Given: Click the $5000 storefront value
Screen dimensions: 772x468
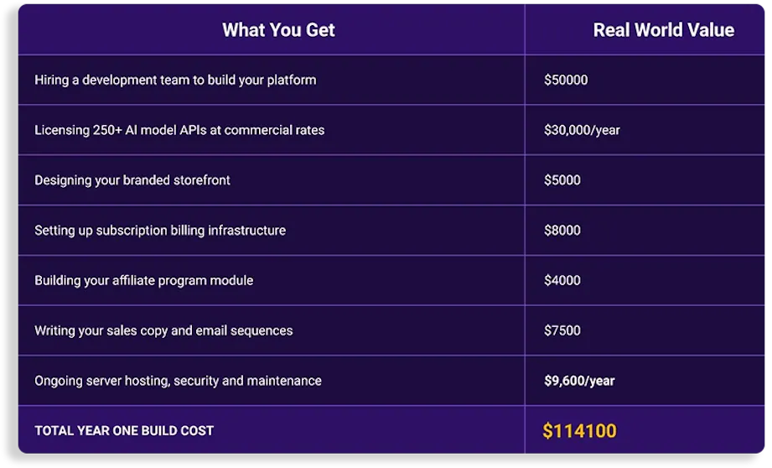Looking at the screenshot, I should pyautogui.click(x=562, y=180).
